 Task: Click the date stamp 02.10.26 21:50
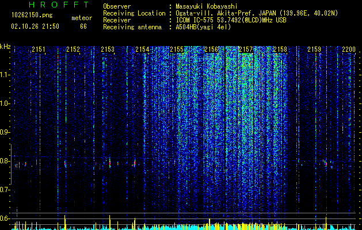click(35, 26)
